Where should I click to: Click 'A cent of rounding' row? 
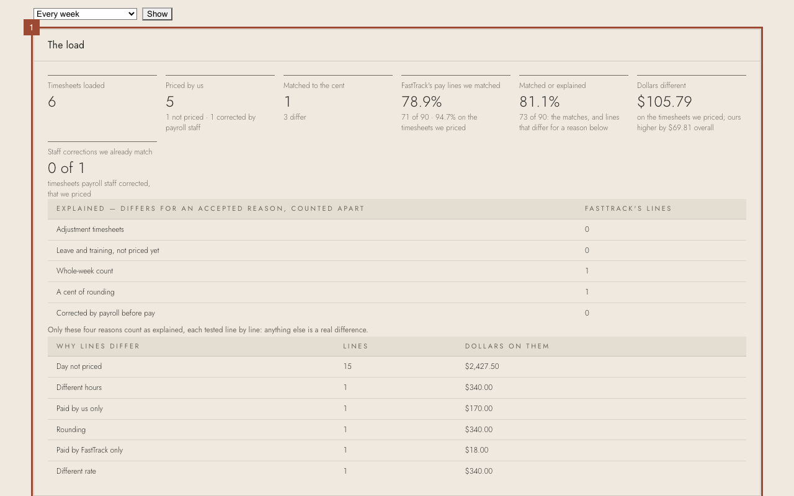click(397, 292)
